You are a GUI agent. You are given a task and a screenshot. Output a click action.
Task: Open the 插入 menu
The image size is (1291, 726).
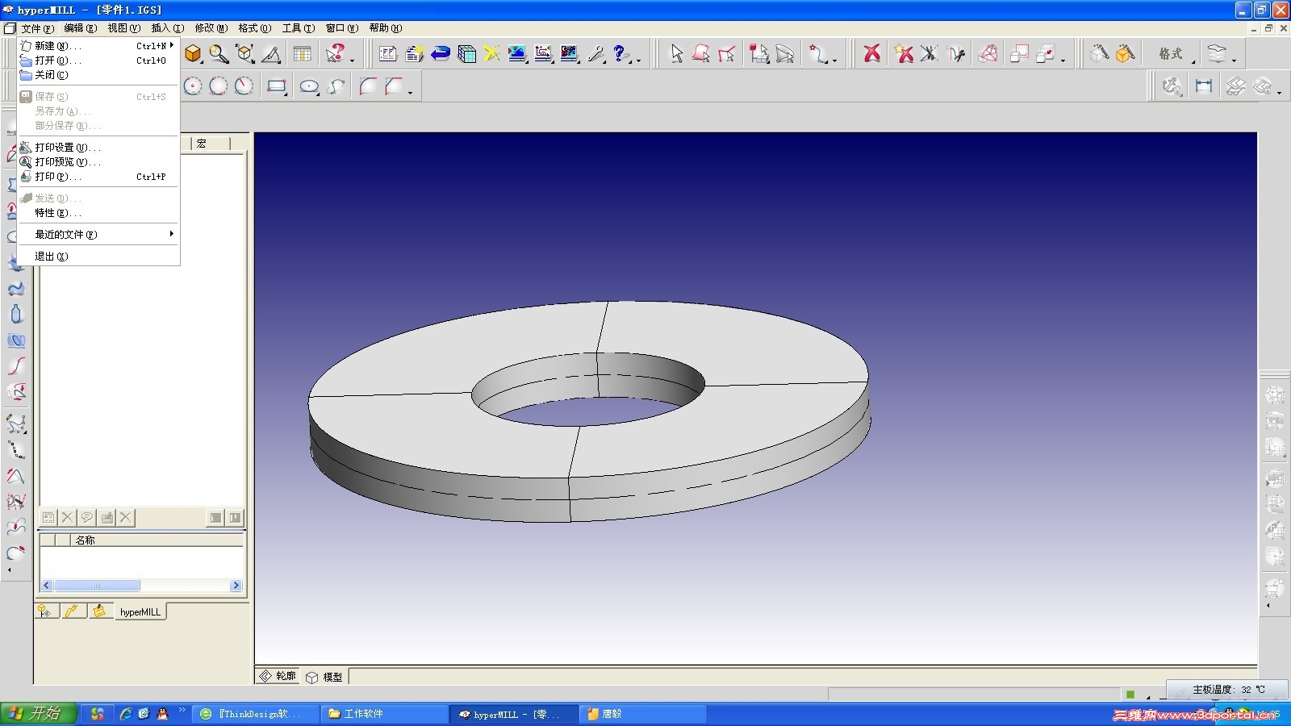167,28
